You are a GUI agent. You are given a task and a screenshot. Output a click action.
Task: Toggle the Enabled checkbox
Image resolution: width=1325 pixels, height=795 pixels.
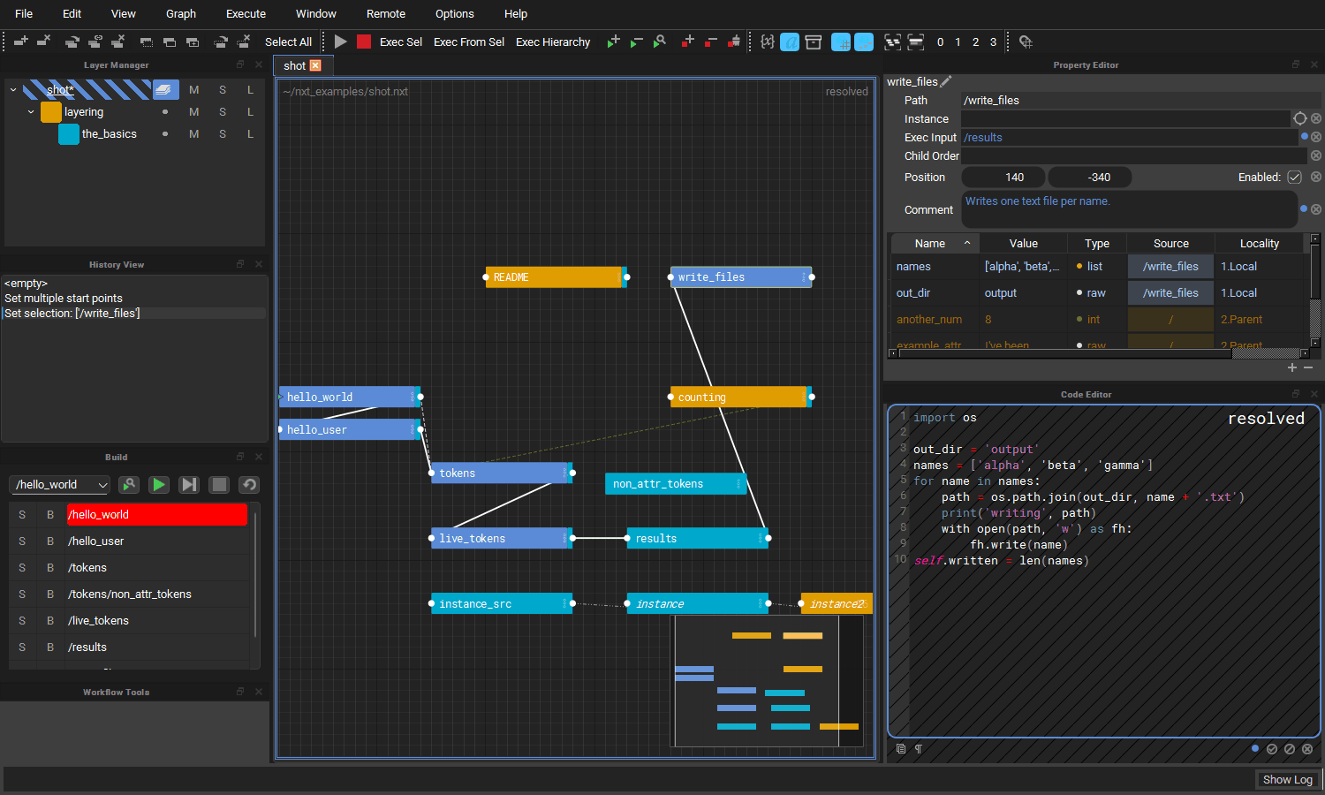[x=1295, y=177]
